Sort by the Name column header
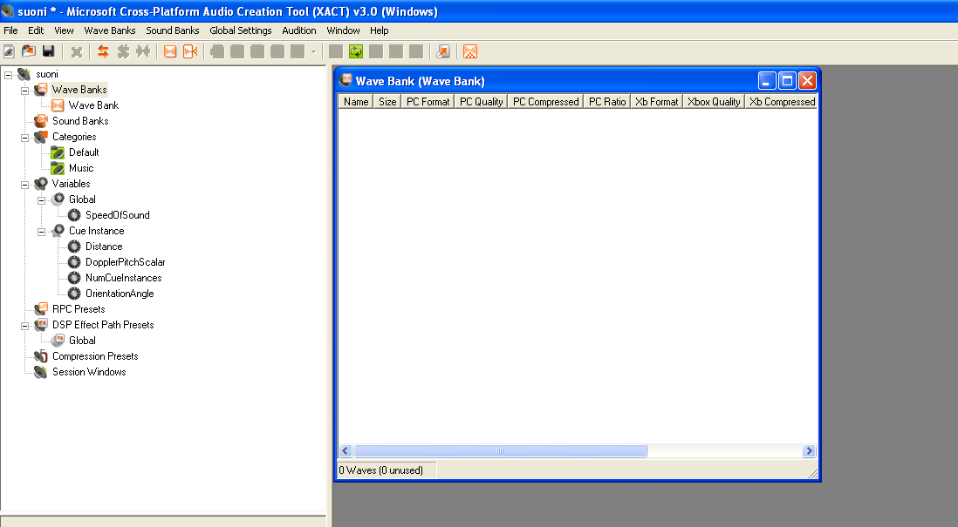Image resolution: width=958 pixels, height=527 pixels. 356,102
